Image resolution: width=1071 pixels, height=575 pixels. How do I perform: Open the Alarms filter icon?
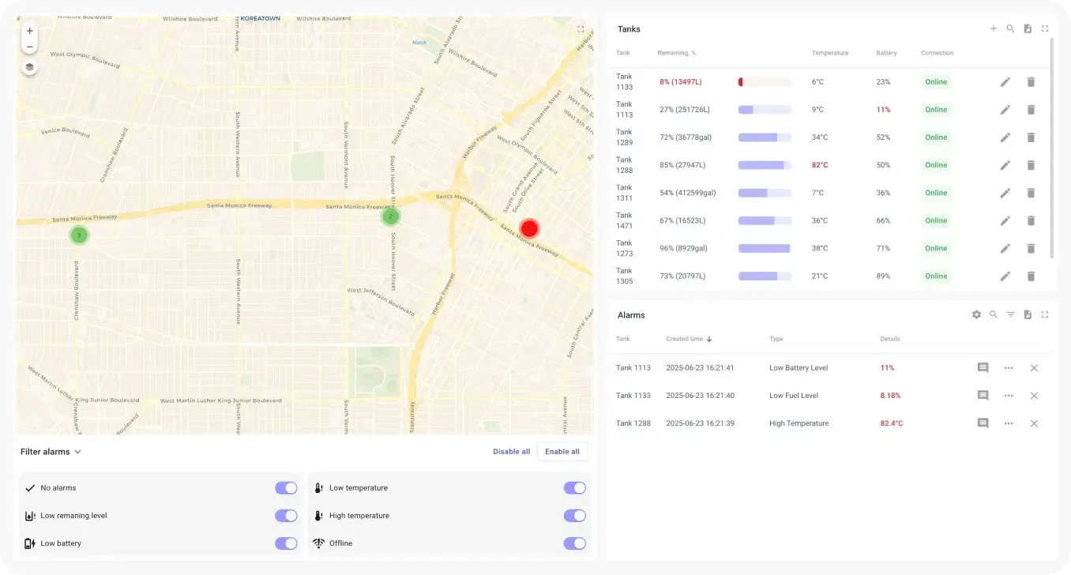click(1010, 314)
